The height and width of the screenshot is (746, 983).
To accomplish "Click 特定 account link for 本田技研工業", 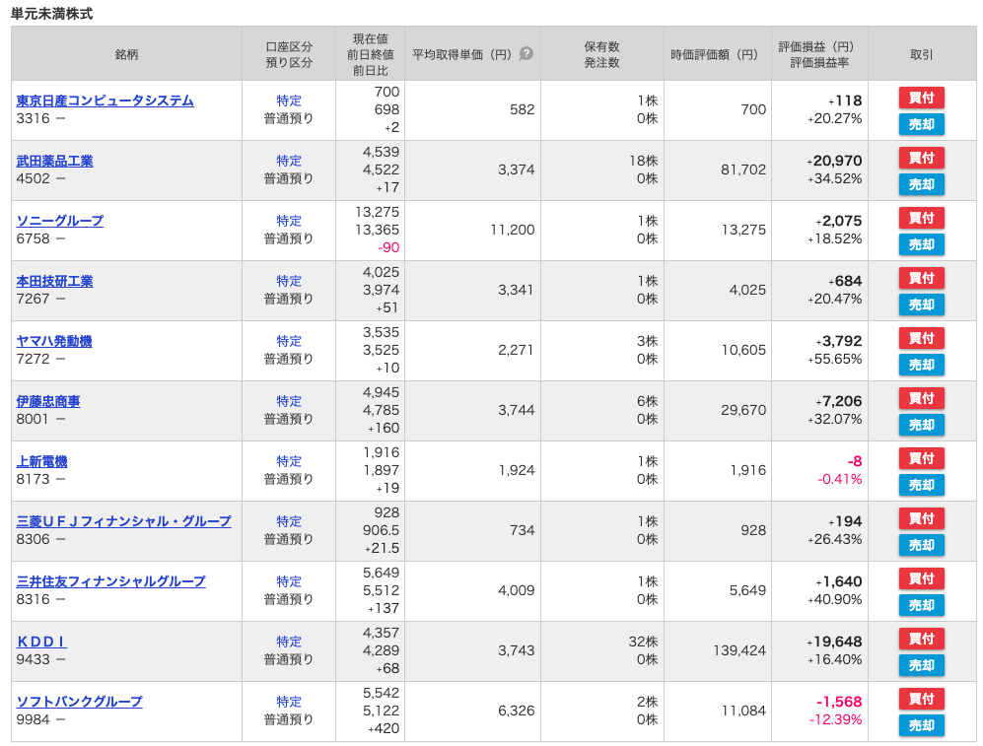I will click(x=289, y=281).
